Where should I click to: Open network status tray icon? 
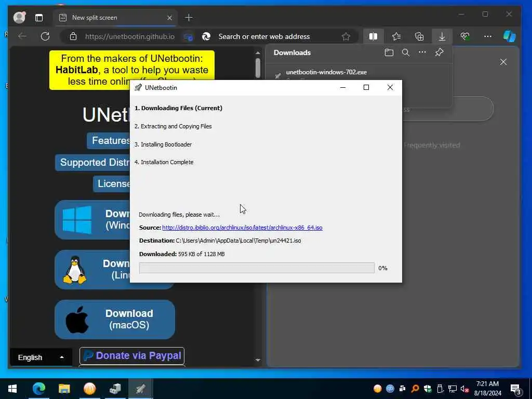(x=453, y=389)
